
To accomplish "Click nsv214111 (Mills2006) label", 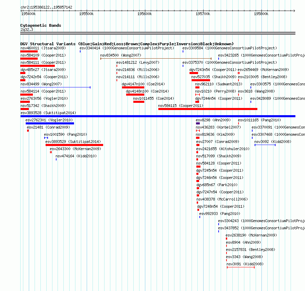I will [x=138, y=77].
